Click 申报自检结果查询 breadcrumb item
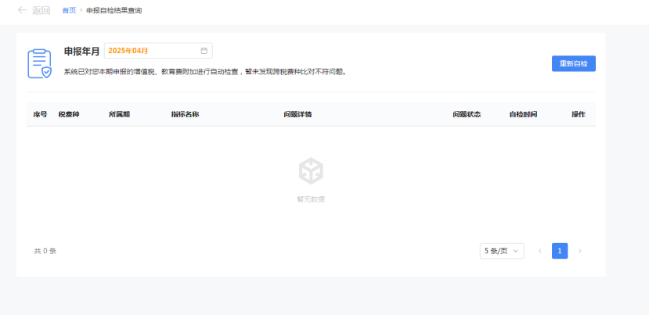 [x=114, y=10]
